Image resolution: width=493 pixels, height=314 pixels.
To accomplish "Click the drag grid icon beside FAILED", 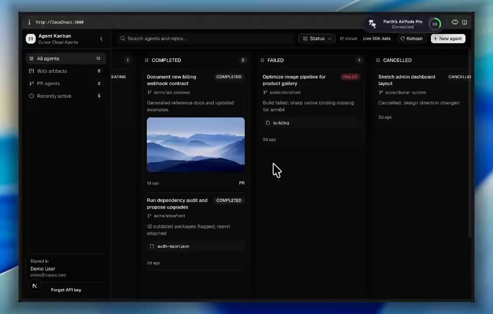I will pyautogui.click(x=262, y=60).
